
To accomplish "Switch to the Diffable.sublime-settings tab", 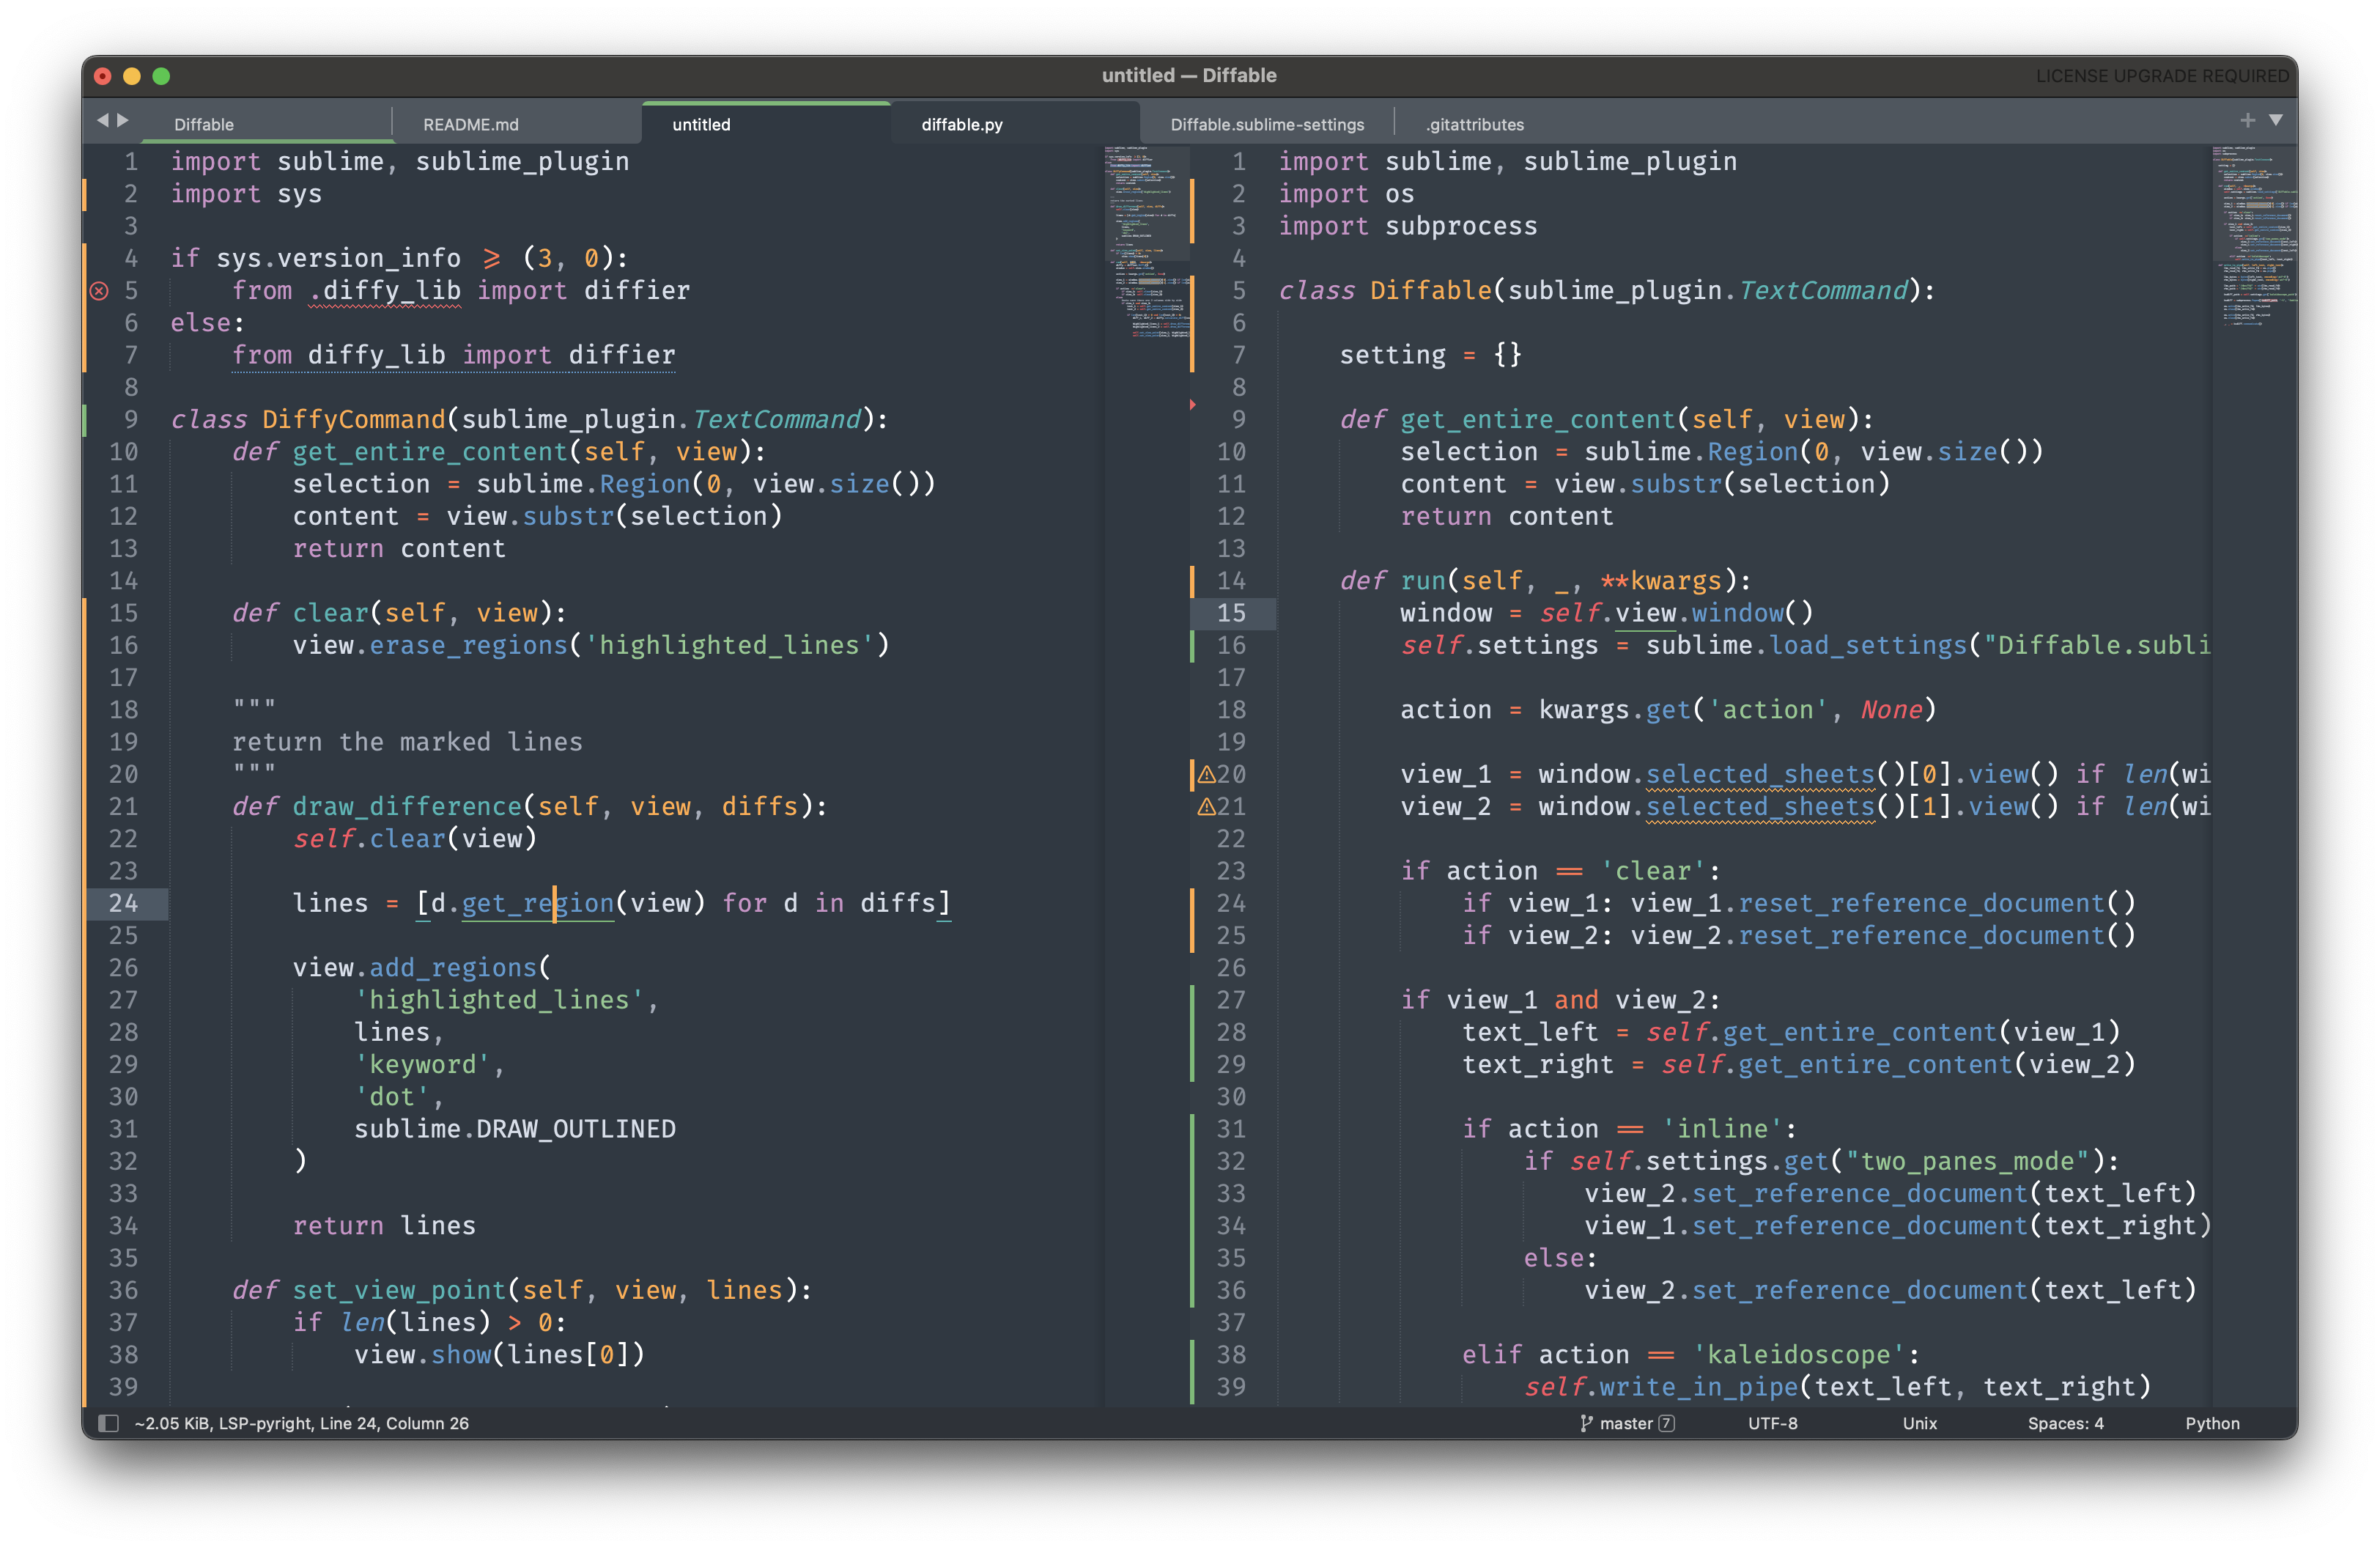I will pyautogui.click(x=1267, y=125).
